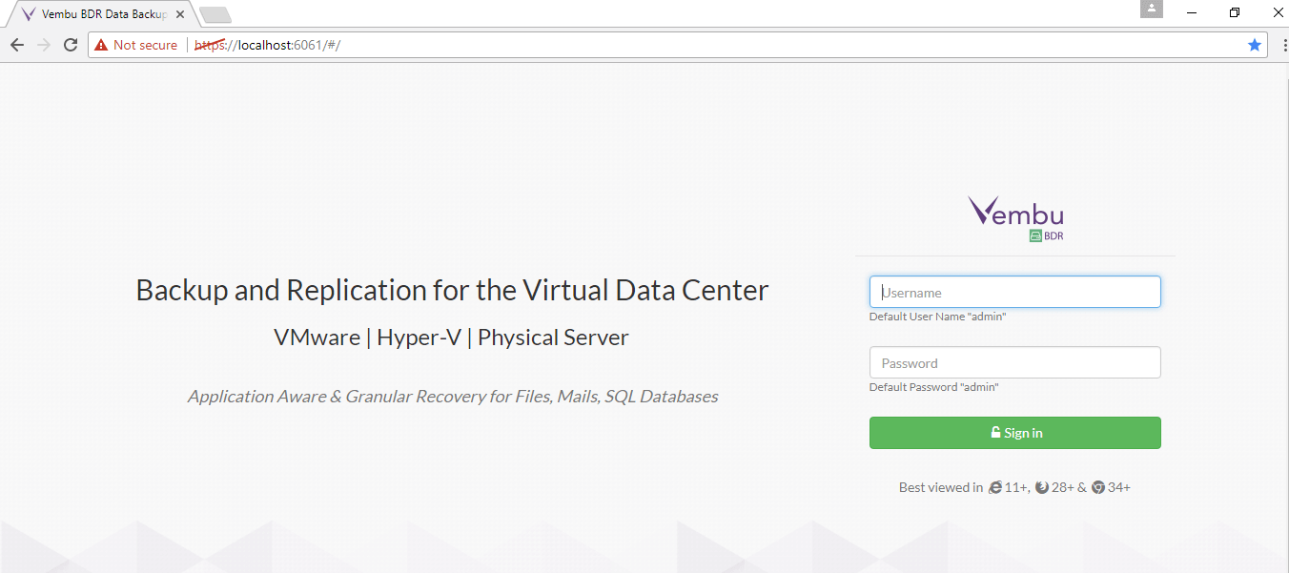Screen dimensions: 1289x573
Task: Click into the Password field
Action: tap(1015, 363)
